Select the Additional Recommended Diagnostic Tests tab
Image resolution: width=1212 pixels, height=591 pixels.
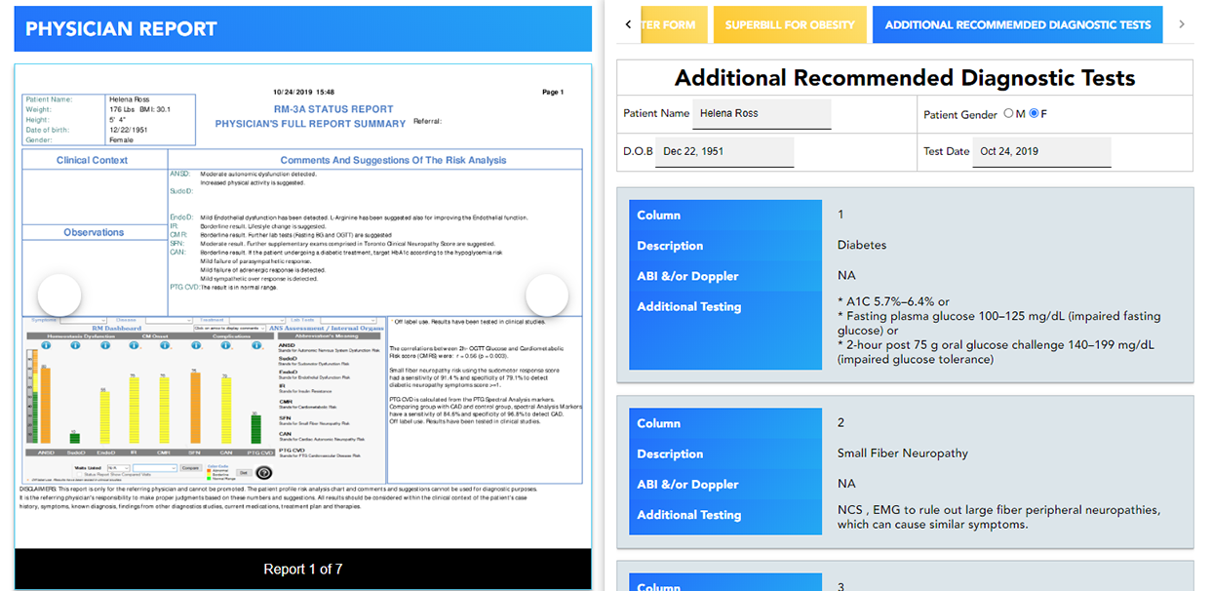[x=1017, y=25]
